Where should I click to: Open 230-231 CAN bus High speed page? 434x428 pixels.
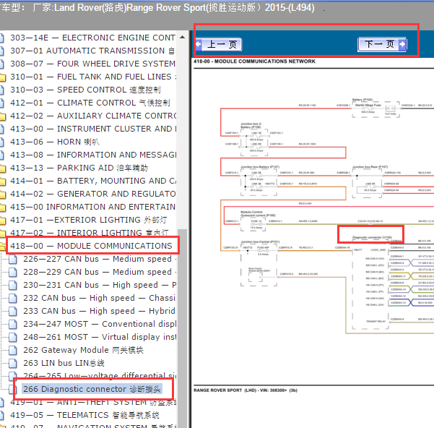click(x=100, y=285)
